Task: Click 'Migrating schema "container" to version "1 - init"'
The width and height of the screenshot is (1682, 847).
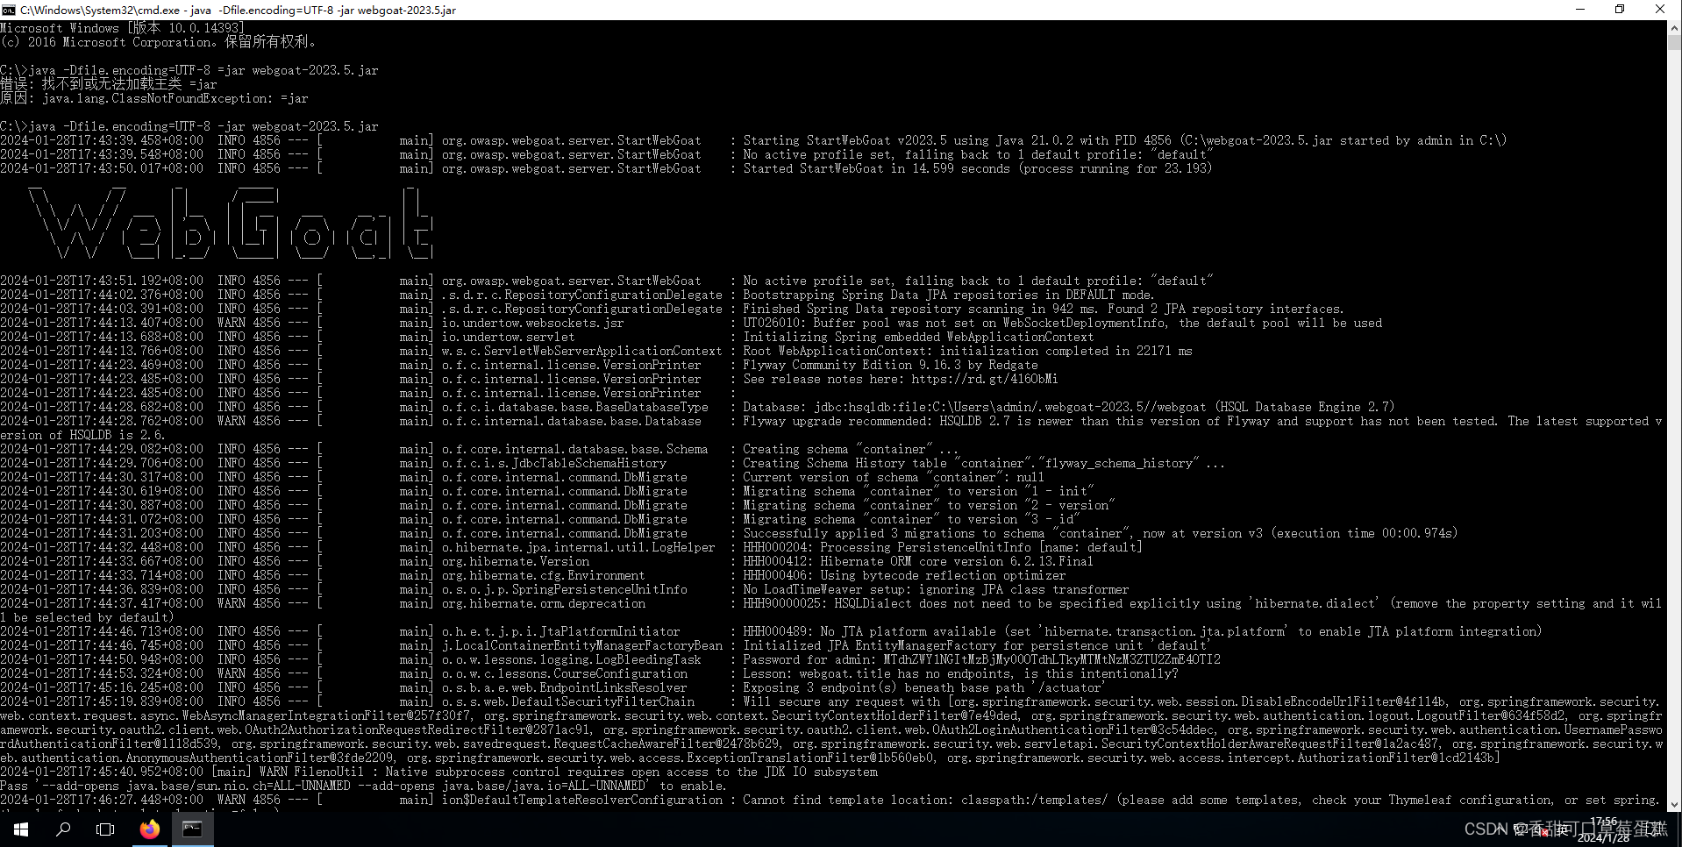Action: (x=918, y=491)
